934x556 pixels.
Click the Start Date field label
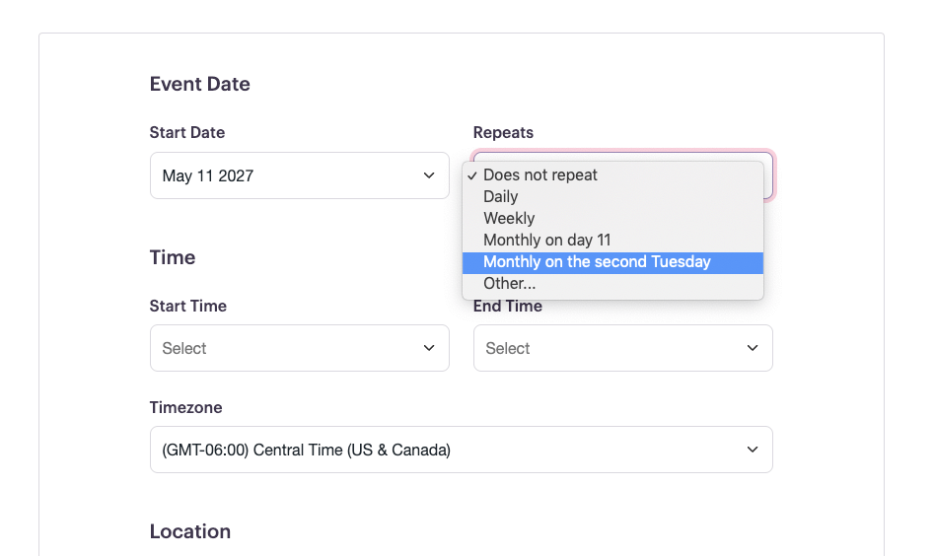(x=187, y=132)
